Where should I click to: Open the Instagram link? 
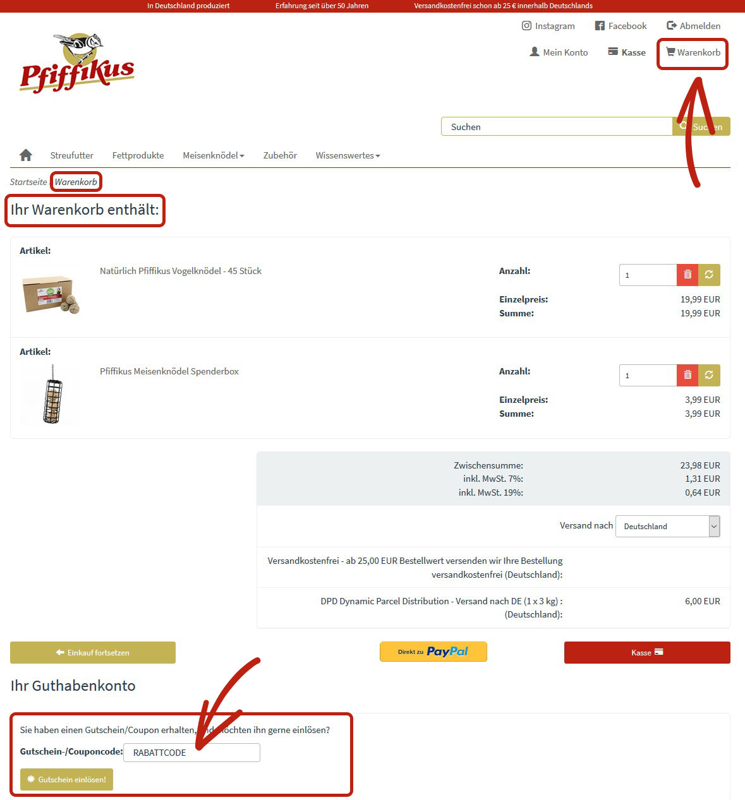click(548, 26)
